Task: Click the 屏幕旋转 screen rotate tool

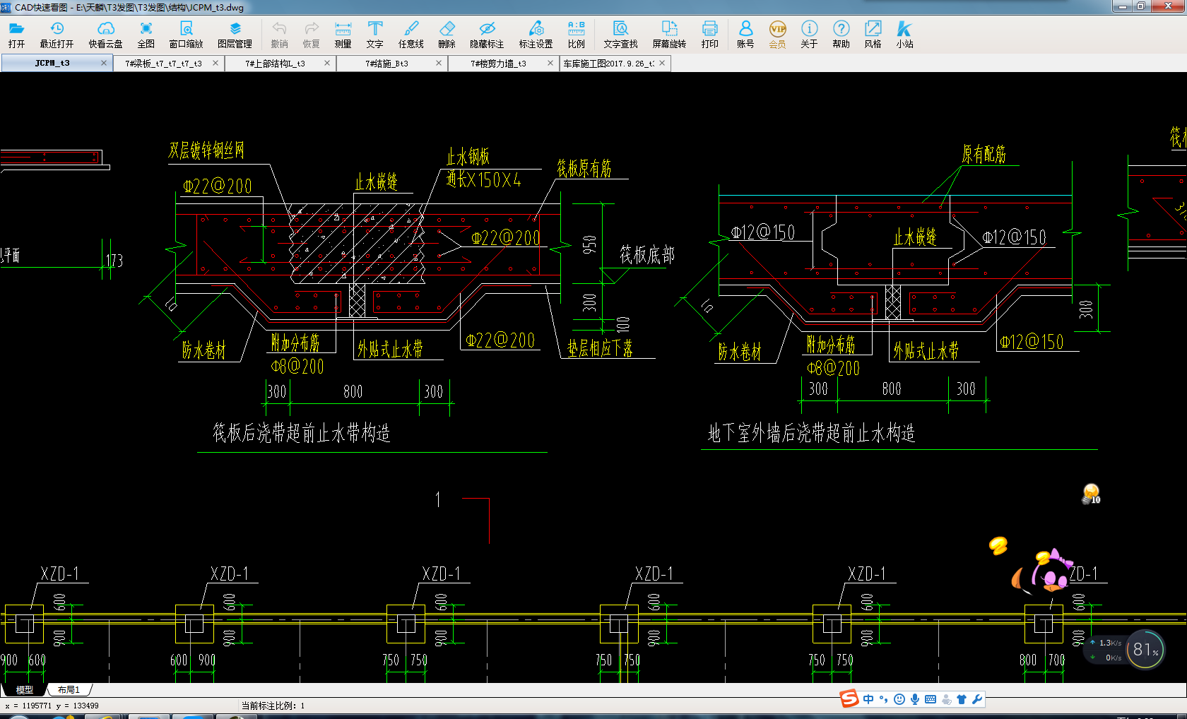Action: click(x=669, y=34)
